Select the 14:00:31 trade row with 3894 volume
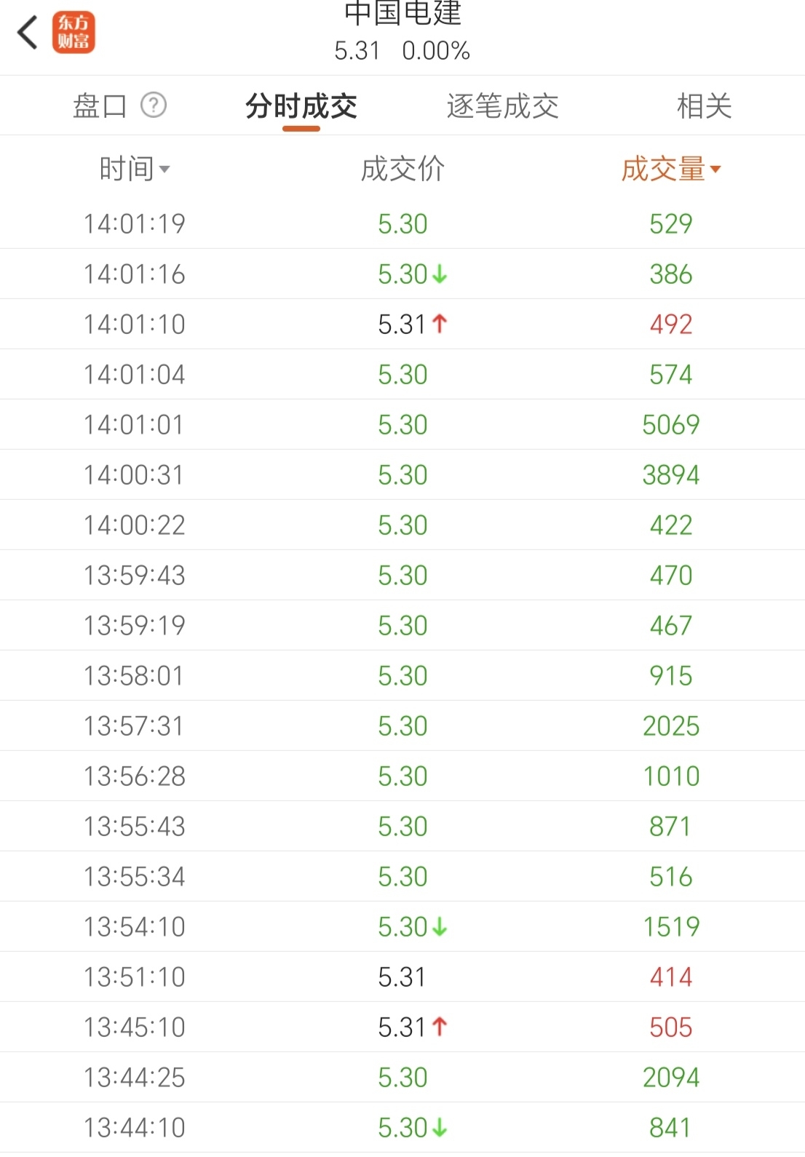Screen dimensions: 805x1157 point(402,475)
